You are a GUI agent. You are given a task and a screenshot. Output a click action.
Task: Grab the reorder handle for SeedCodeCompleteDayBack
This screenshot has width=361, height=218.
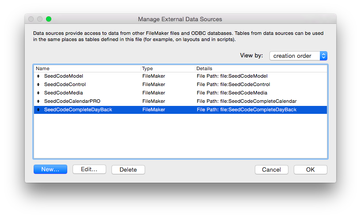(38, 109)
